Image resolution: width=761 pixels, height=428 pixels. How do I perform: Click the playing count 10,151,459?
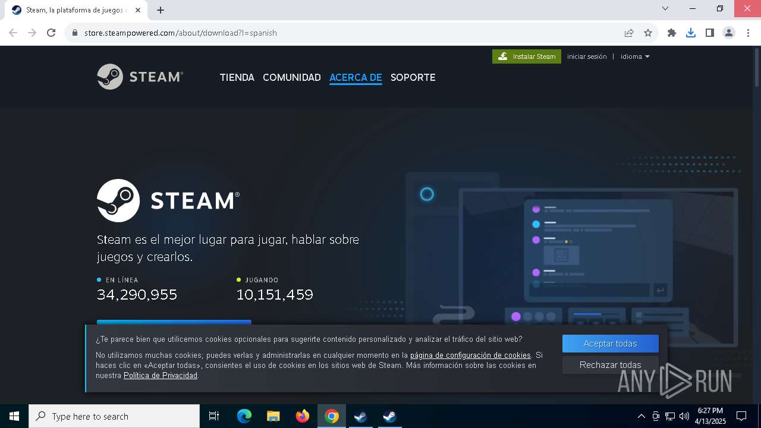click(x=275, y=295)
